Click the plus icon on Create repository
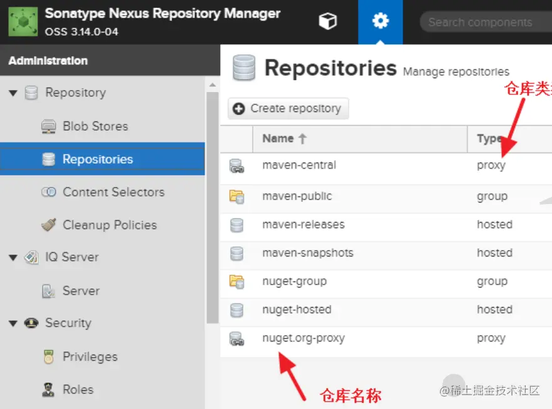 238,109
